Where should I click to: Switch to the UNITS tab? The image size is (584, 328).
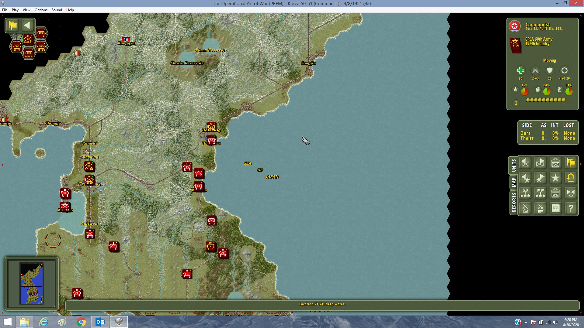(x=514, y=166)
